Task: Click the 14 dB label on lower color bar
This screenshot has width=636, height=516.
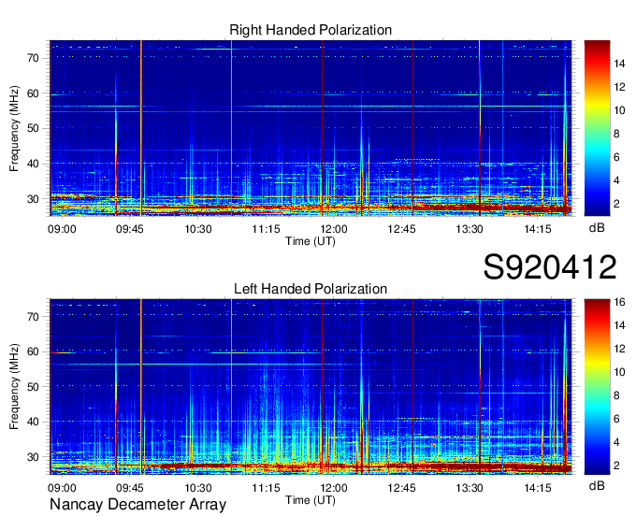Action: pos(619,325)
